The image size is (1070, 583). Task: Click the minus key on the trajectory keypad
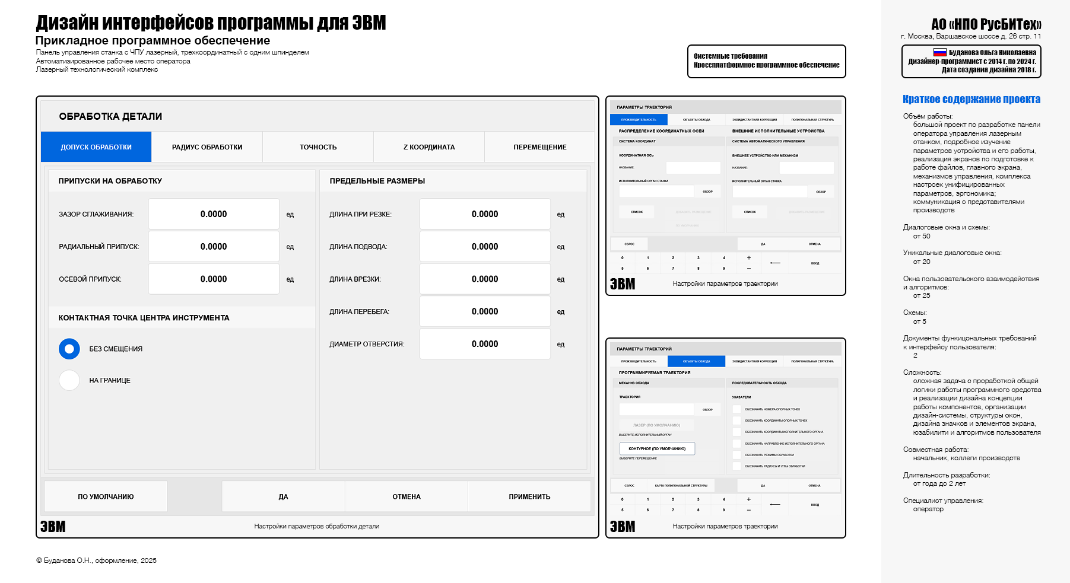point(748,269)
